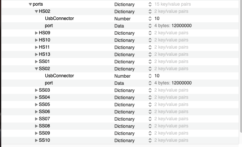The image size is (242, 147).
Task: Open type stepper for HS02 row
Action: click(150, 11)
